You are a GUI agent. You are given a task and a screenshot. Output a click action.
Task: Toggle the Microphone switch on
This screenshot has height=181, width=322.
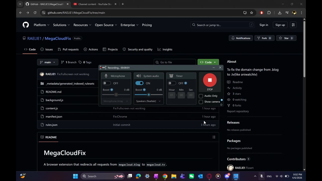(x=107, y=83)
